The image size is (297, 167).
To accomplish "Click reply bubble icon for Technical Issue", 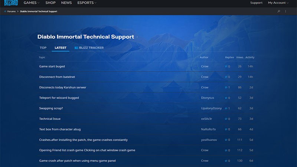I will [x=226, y=119].
